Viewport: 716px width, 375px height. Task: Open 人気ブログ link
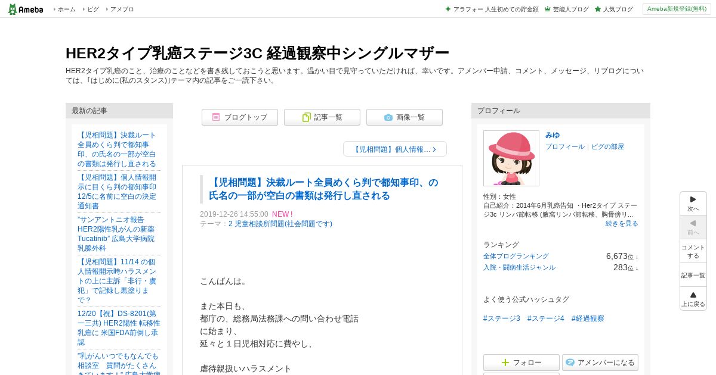(618, 10)
